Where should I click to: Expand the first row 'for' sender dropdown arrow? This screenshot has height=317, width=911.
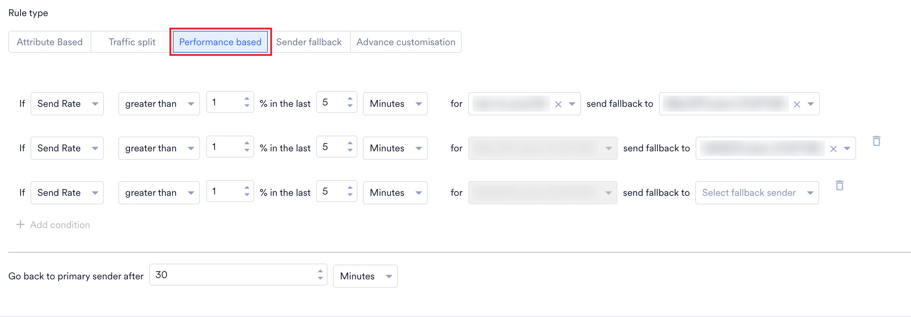pos(572,104)
